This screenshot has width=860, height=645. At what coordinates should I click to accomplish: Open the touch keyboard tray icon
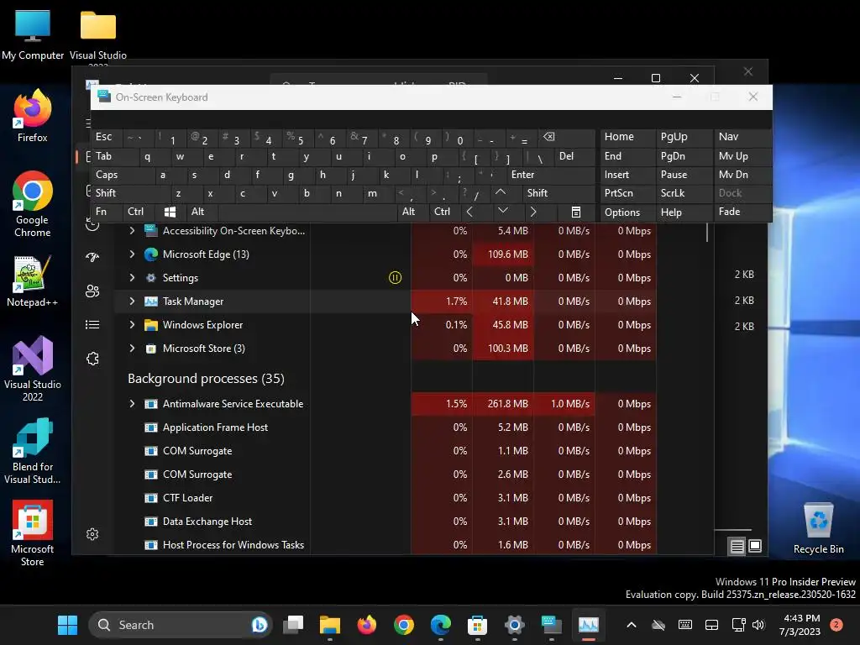click(x=685, y=625)
